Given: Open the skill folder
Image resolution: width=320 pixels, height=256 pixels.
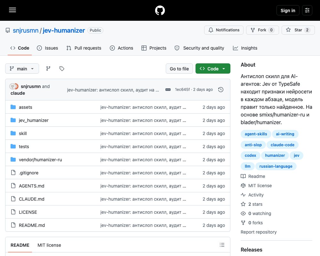Looking at the screenshot, I should (23, 133).
